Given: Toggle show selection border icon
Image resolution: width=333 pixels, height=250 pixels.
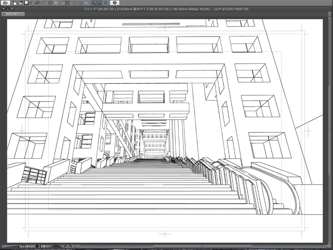Looking at the screenshot, I should (86, 3).
